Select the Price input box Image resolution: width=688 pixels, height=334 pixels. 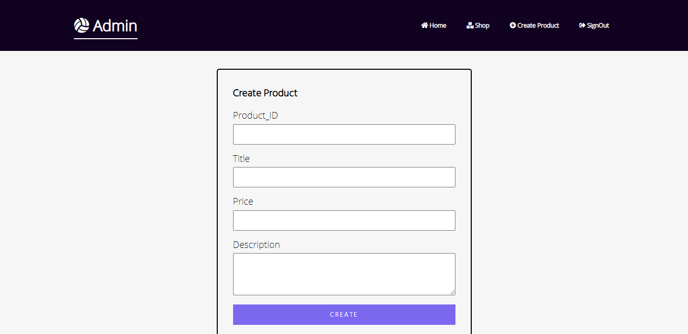click(344, 220)
